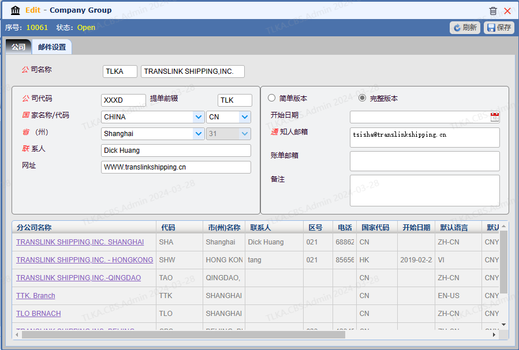Open the CHINA country name dropdown
The image size is (519, 350).
pyautogui.click(x=198, y=117)
